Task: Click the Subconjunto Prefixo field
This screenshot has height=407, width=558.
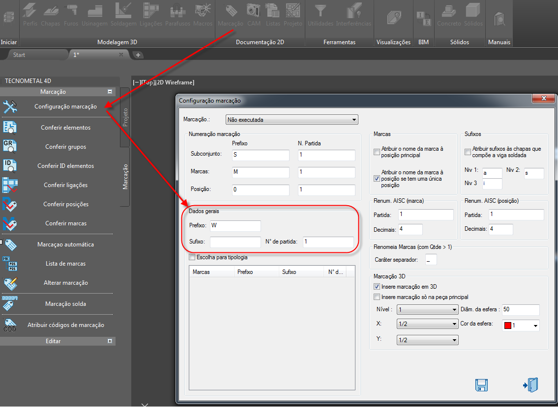Action: (261, 155)
